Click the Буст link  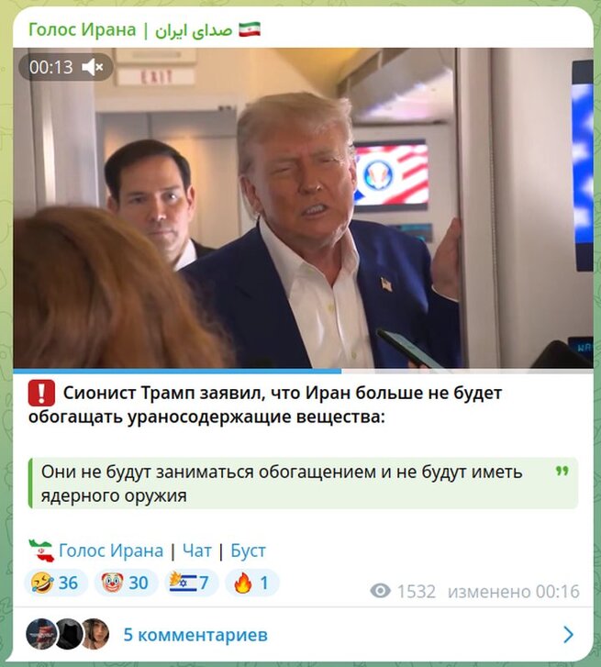[248, 550]
